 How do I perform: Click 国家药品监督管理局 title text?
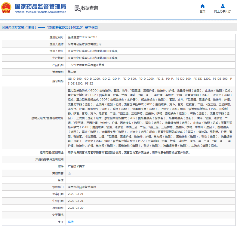click(40, 7)
